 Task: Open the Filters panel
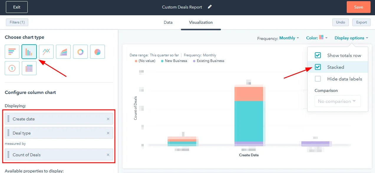point(17,22)
